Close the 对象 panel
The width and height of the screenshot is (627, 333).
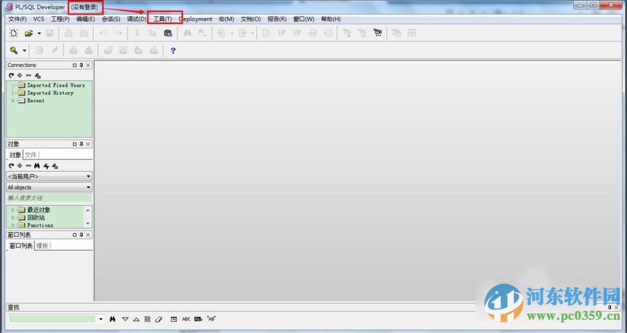click(88, 144)
